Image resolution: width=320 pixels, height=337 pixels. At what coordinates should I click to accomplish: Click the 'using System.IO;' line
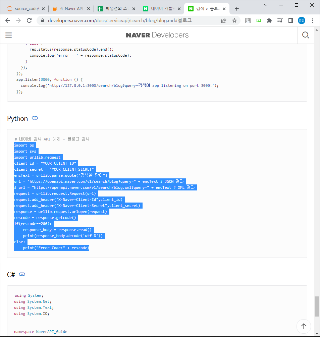pos(32,314)
